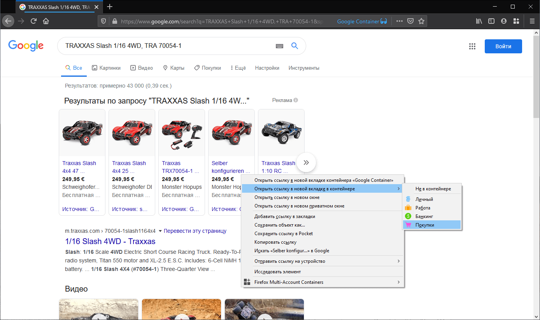Screen dimensions: 540x320
Task: Start the search with the magnifier icon
Action: pyautogui.click(x=295, y=46)
